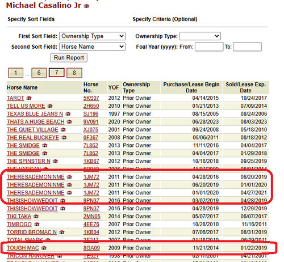Viewport: 284px width, 262px height.
Task: Go to results page 8
Action: tap(74, 73)
